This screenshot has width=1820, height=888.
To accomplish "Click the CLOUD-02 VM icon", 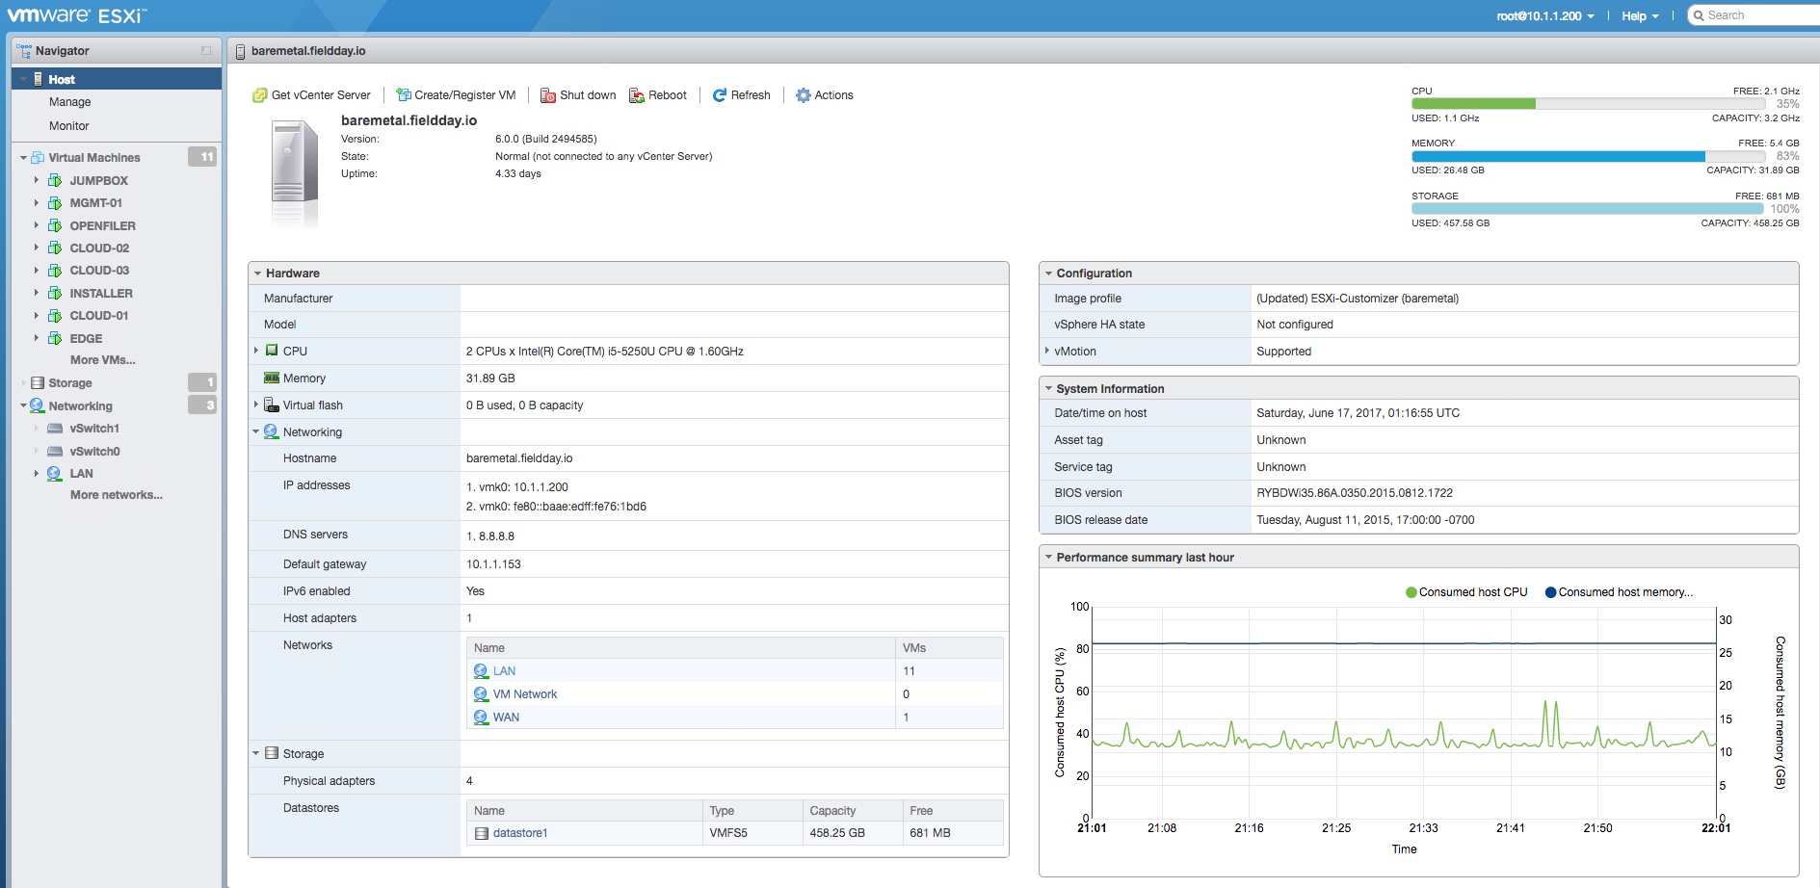I will 55,248.
